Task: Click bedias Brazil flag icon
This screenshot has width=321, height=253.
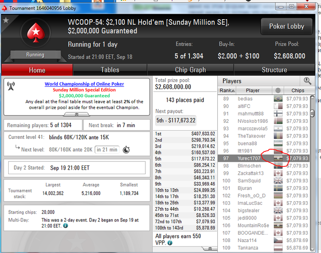Action: pos(278,99)
